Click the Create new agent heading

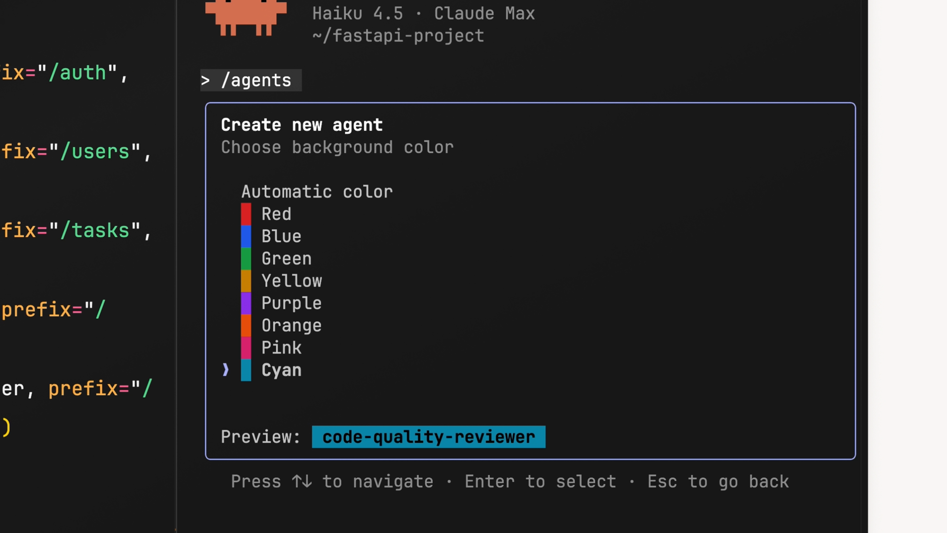[301, 125]
